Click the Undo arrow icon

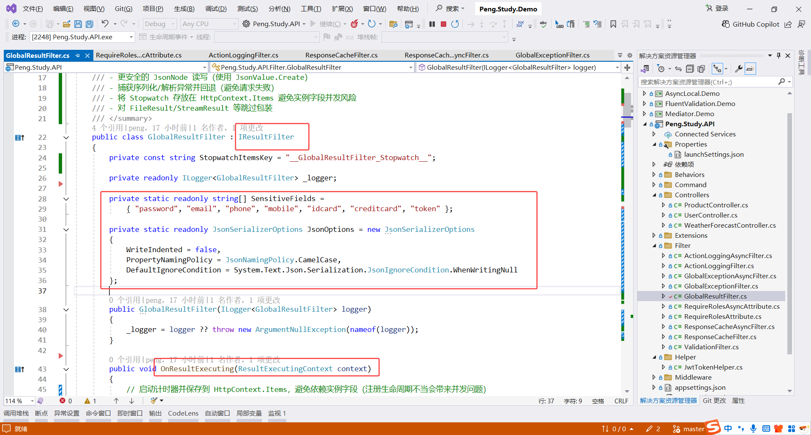105,24
